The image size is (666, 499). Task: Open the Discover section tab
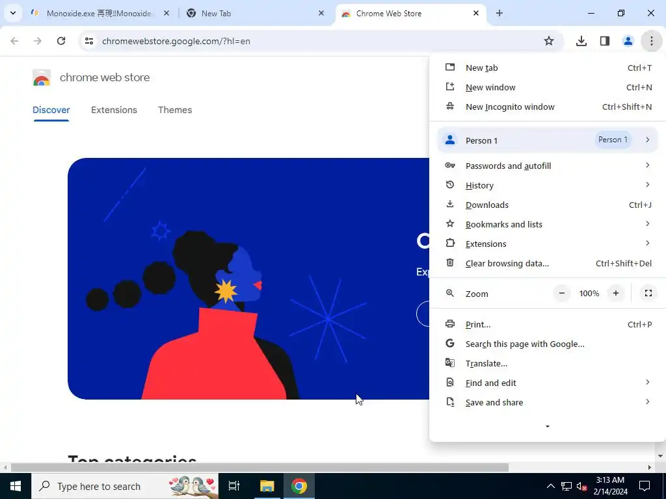pyautogui.click(x=51, y=110)
